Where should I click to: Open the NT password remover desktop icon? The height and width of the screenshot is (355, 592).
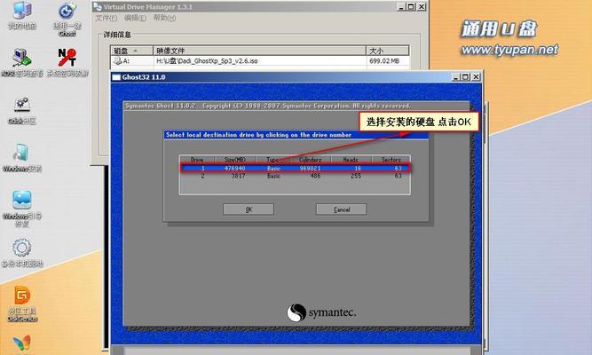click(x=67, y=58)
